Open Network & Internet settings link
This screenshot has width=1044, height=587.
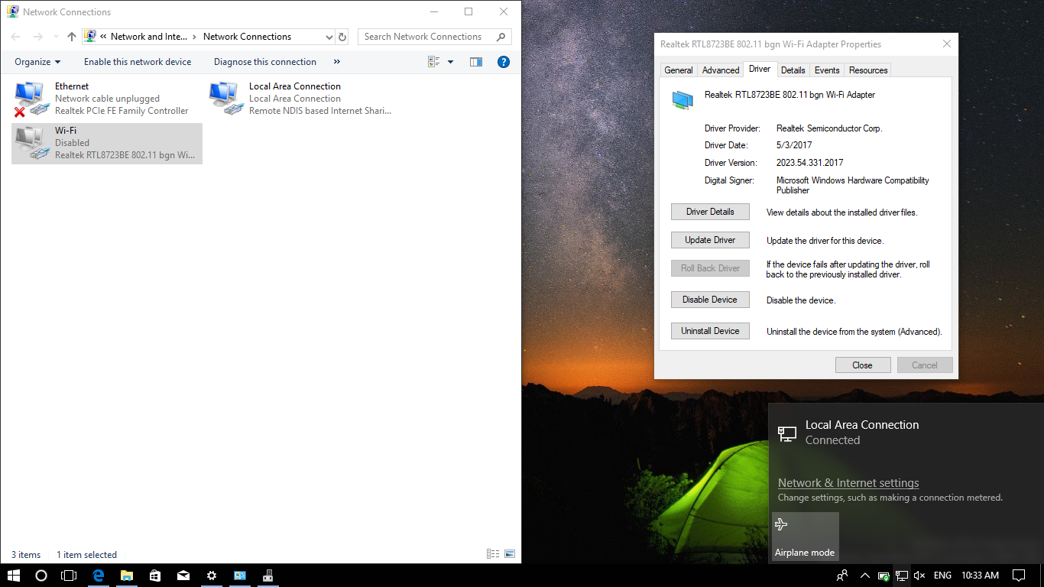tap(848, 483)
